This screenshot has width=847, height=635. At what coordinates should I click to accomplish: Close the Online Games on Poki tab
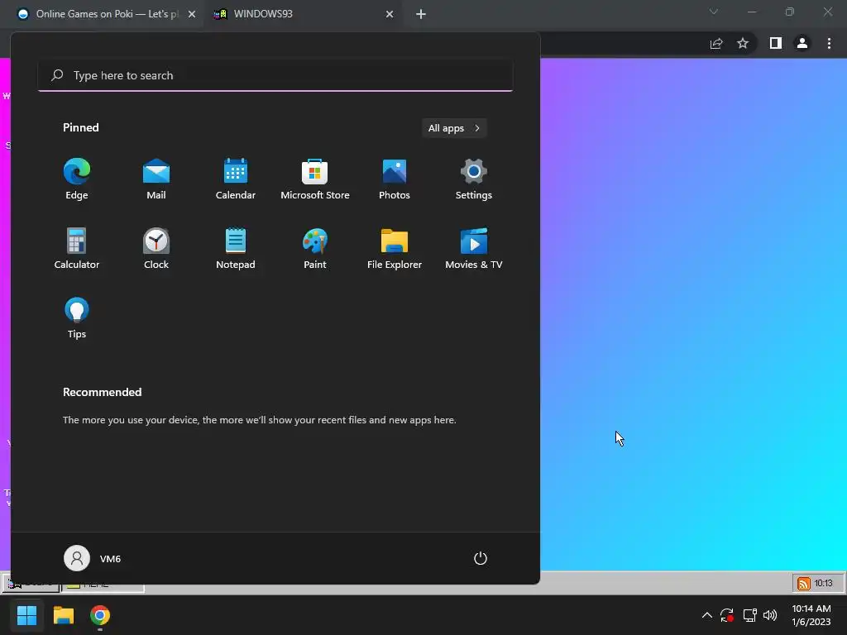coord(192,14)
